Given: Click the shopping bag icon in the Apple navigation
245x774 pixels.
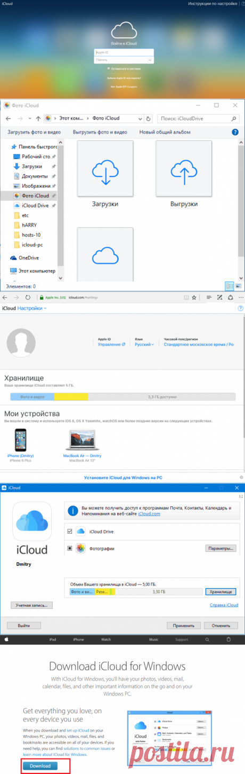Looking at the screenshot, I should [229, 639].
